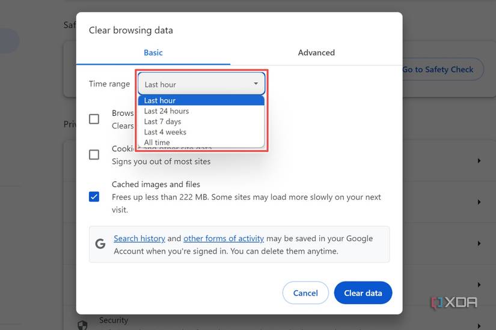The height and width of the screenshot is (330, 496).
Task: Click the Clear browsing data title
Action: (131, 31)
